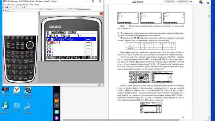This screenshot has height=121, width=215.
Task: Click the SELECT function on calculator screen
Action: (50, 57)
